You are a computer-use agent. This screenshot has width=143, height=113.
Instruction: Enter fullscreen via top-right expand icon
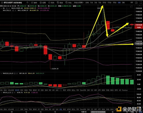tap(141, 3)
